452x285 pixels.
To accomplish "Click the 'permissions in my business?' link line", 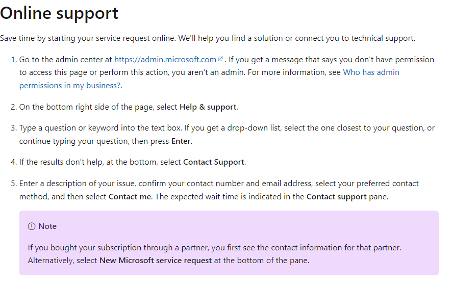I will click(x=70, y=86).
